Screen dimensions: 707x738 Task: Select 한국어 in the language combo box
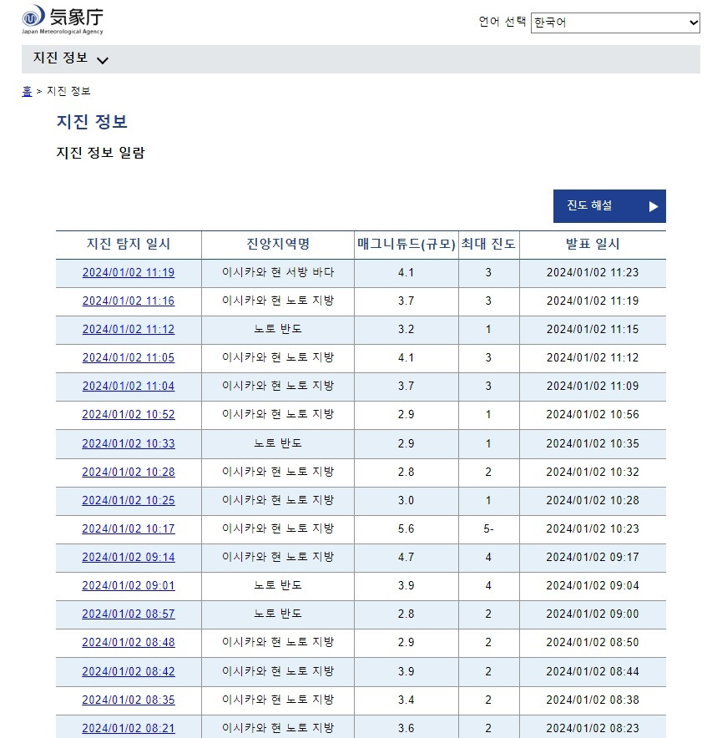tap(615, 23)
